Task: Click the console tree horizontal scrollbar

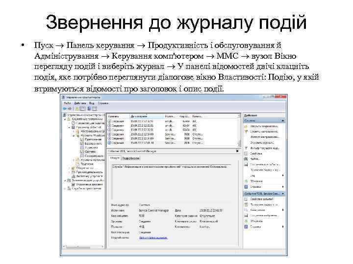Action: (83, 246)
